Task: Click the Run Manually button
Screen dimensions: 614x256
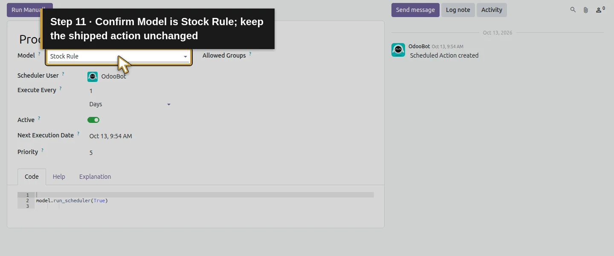Action: pos(30,10)
